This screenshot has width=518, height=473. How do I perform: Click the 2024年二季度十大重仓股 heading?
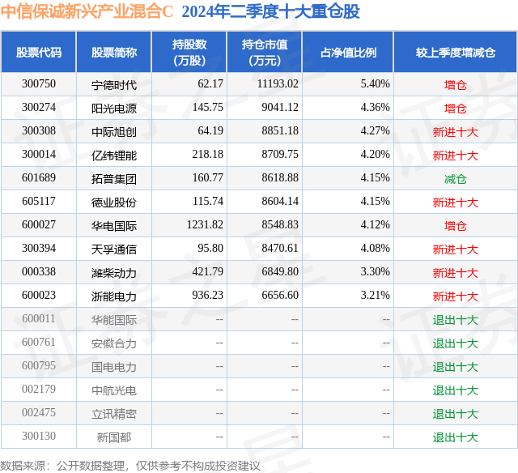[270, 11]
